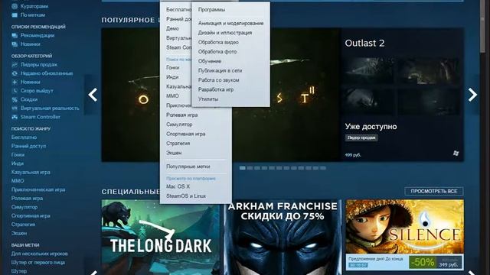Open Приключенческая игра sidebar link
Screen dimensions: 490x275
coord(38,189)
